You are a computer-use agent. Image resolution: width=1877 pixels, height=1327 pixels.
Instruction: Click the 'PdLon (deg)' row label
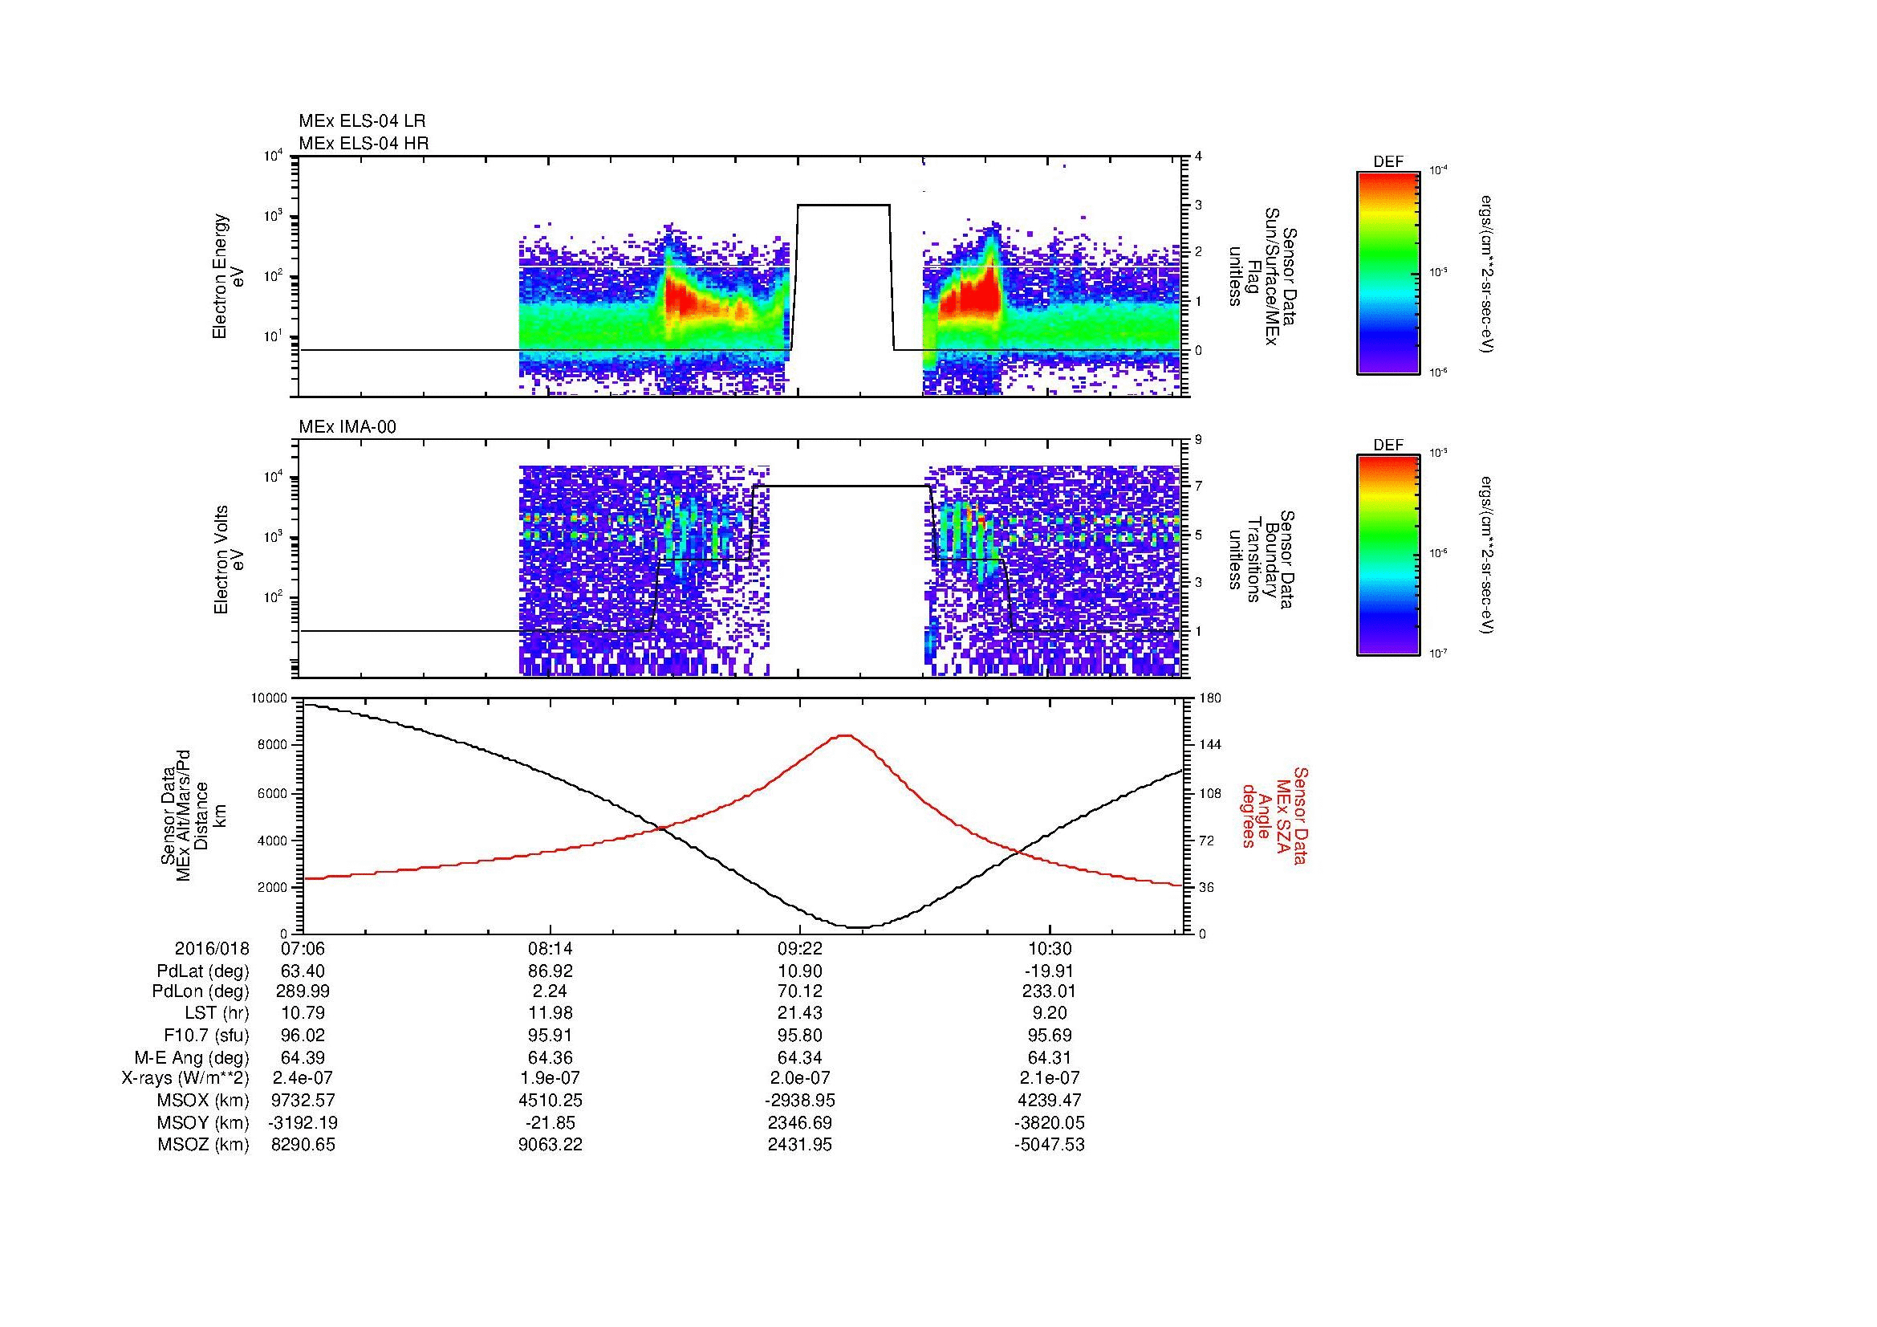click(201, 991)
